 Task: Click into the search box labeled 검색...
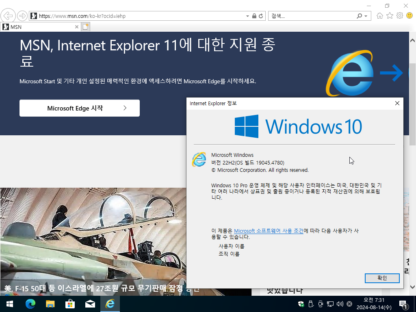click(x=312, y=16)
